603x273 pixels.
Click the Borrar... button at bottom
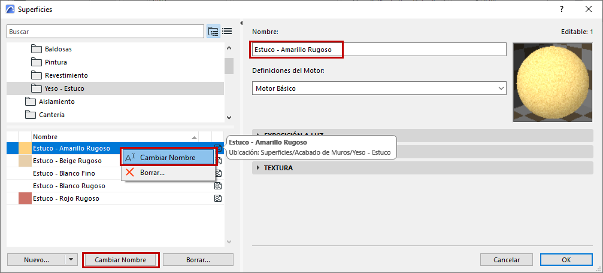198,260
